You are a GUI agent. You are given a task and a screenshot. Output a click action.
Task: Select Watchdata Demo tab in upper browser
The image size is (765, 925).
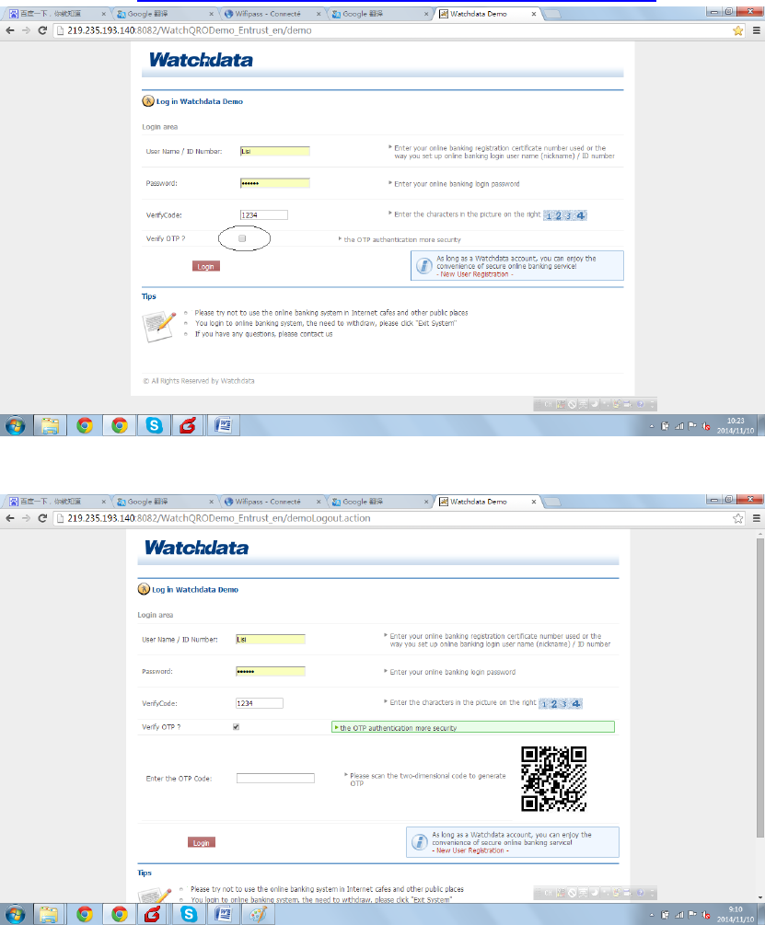pos(487,14)
